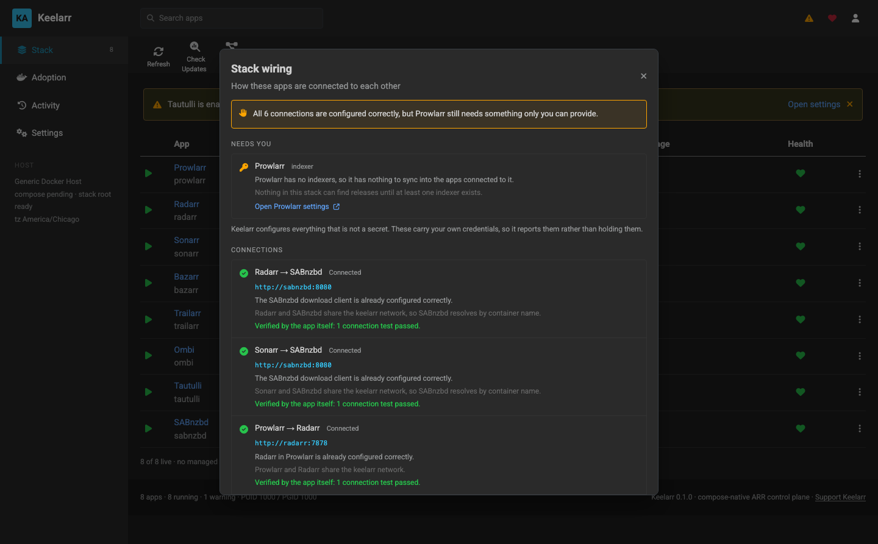Screen dimensions: 878x544
Task: Click Prowlarr to Radarr connected check icon
Action: tap(244, 429)
